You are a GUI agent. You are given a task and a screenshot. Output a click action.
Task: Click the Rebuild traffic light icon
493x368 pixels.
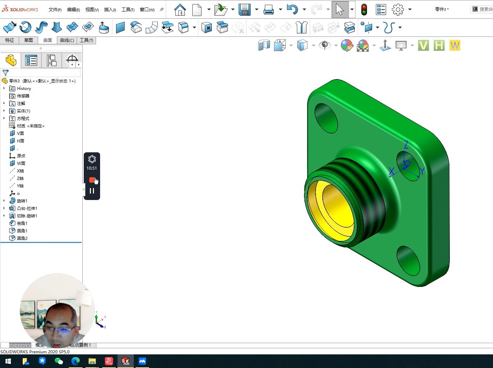(x=364, y=10)
